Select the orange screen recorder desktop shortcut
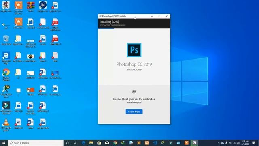The height and width of the screenshot is (146, 259). coord(18,7)
